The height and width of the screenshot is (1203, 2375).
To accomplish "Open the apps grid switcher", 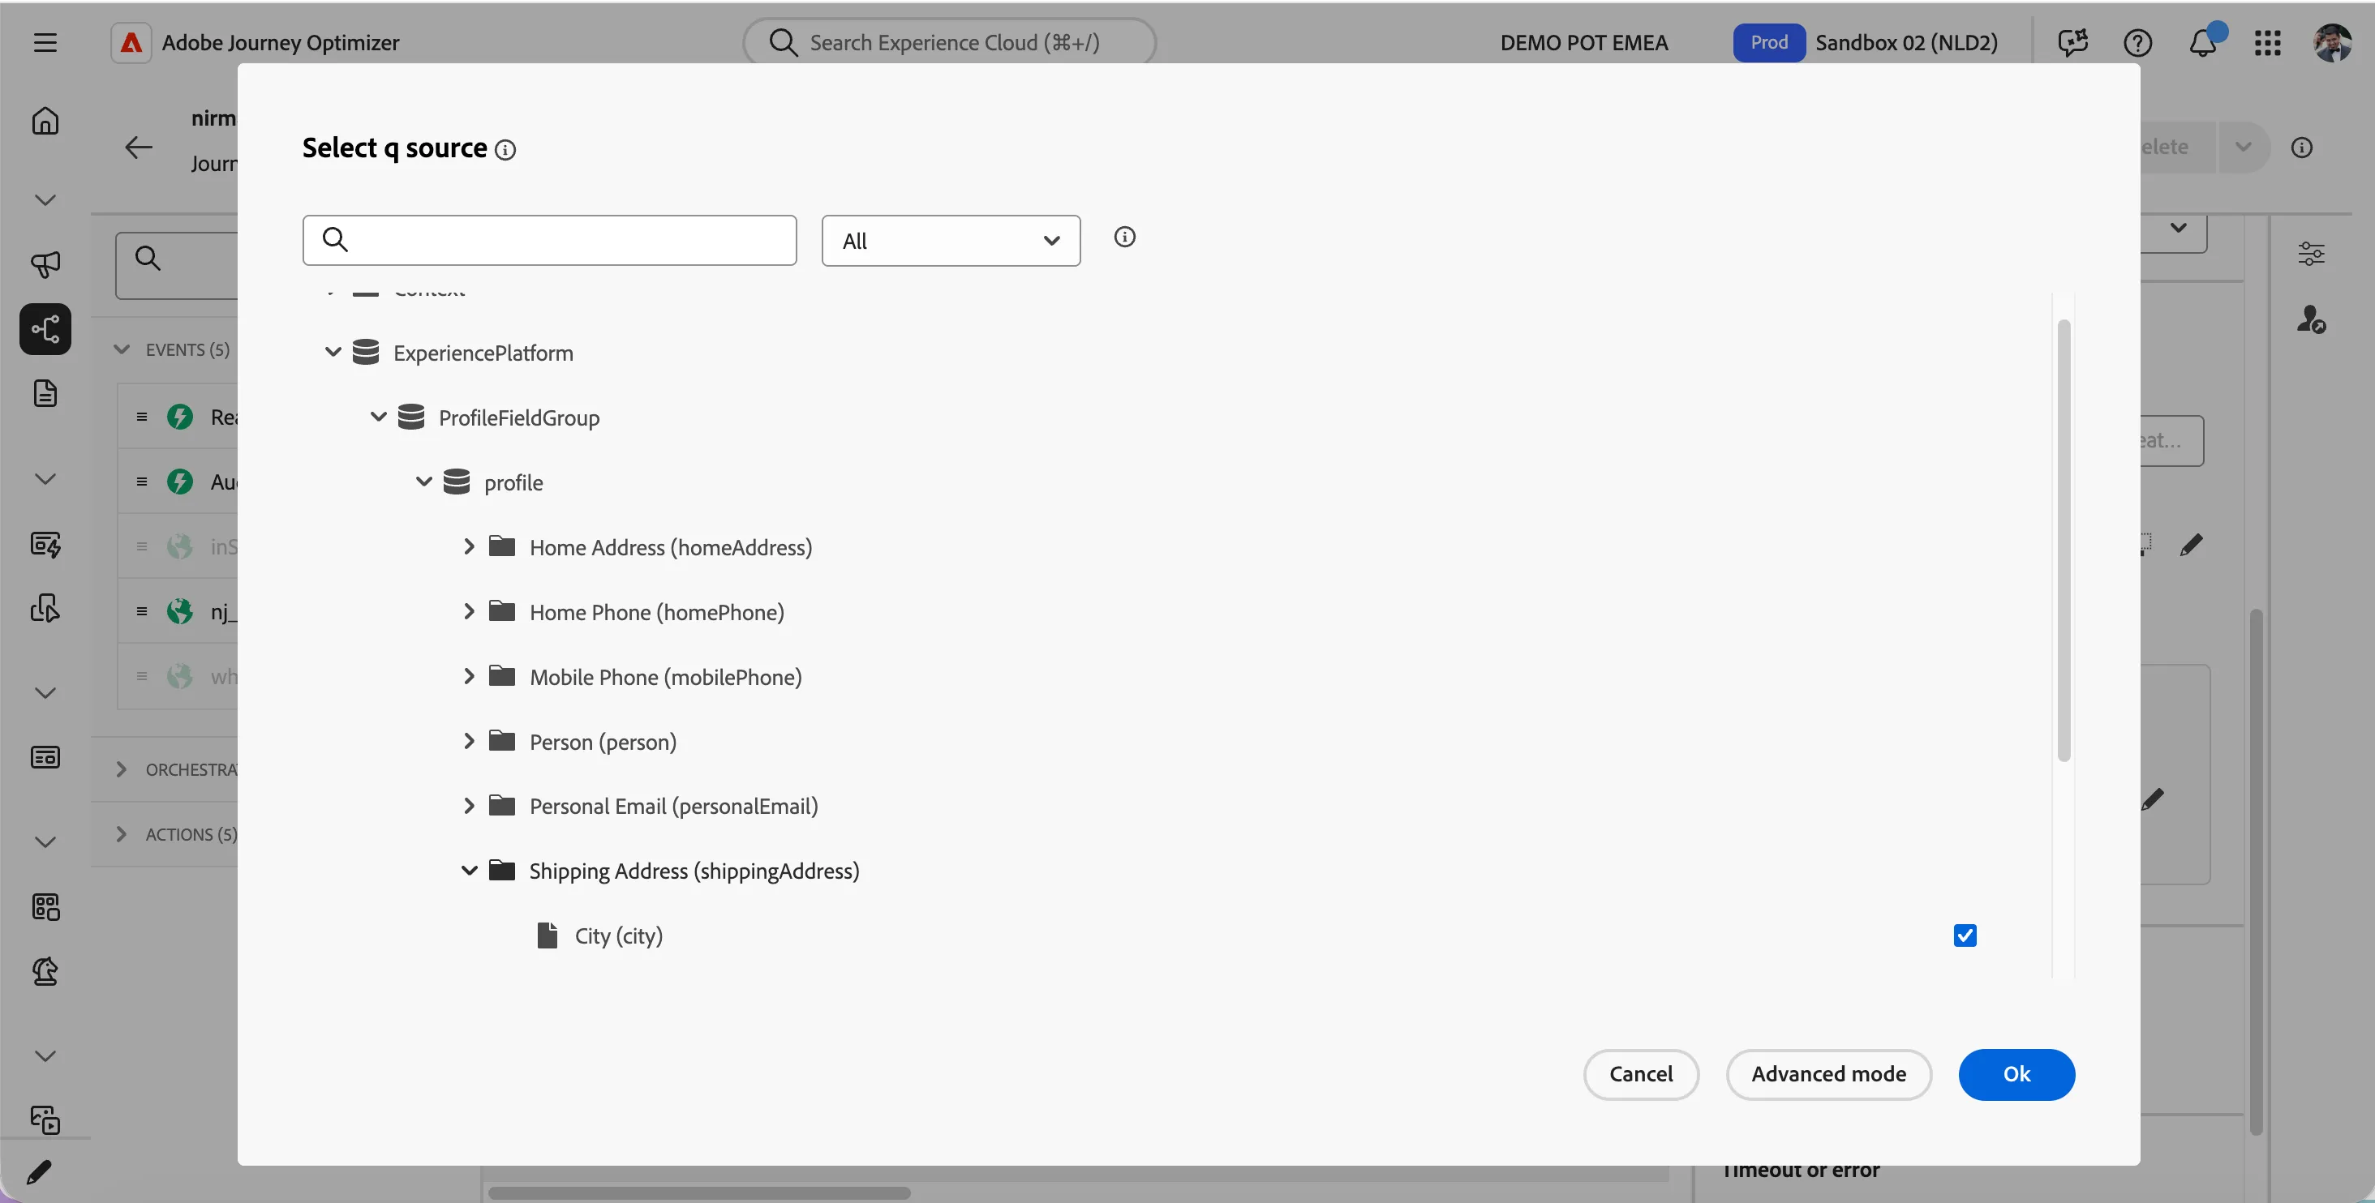I will pyautogui.click(x=2267, y=42).
